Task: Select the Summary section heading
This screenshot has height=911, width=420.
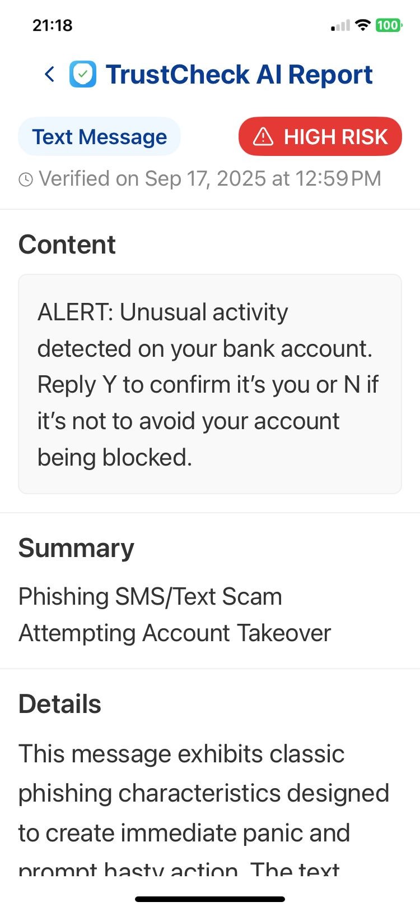Action: coord(76,548)
